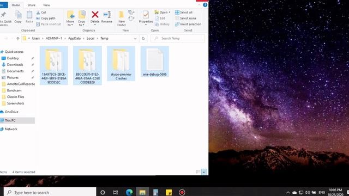This screenshot has height=196, width=349.
Task: Open the Move to dropdown
Action: tap(70, 19)
